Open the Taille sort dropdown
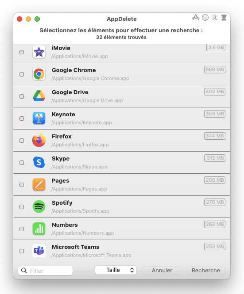Image resolution: width=244 pixels, height=294 pixels. [x=116, y=270]
